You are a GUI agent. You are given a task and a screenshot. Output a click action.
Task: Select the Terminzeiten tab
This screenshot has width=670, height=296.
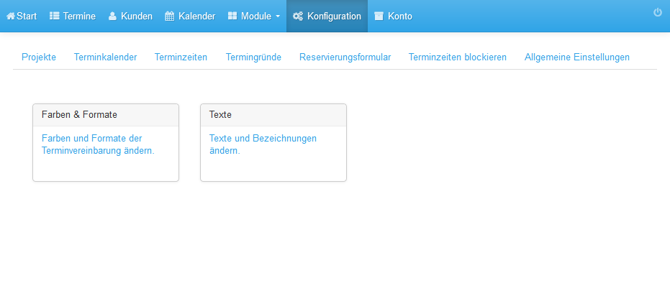click(181, 57)
